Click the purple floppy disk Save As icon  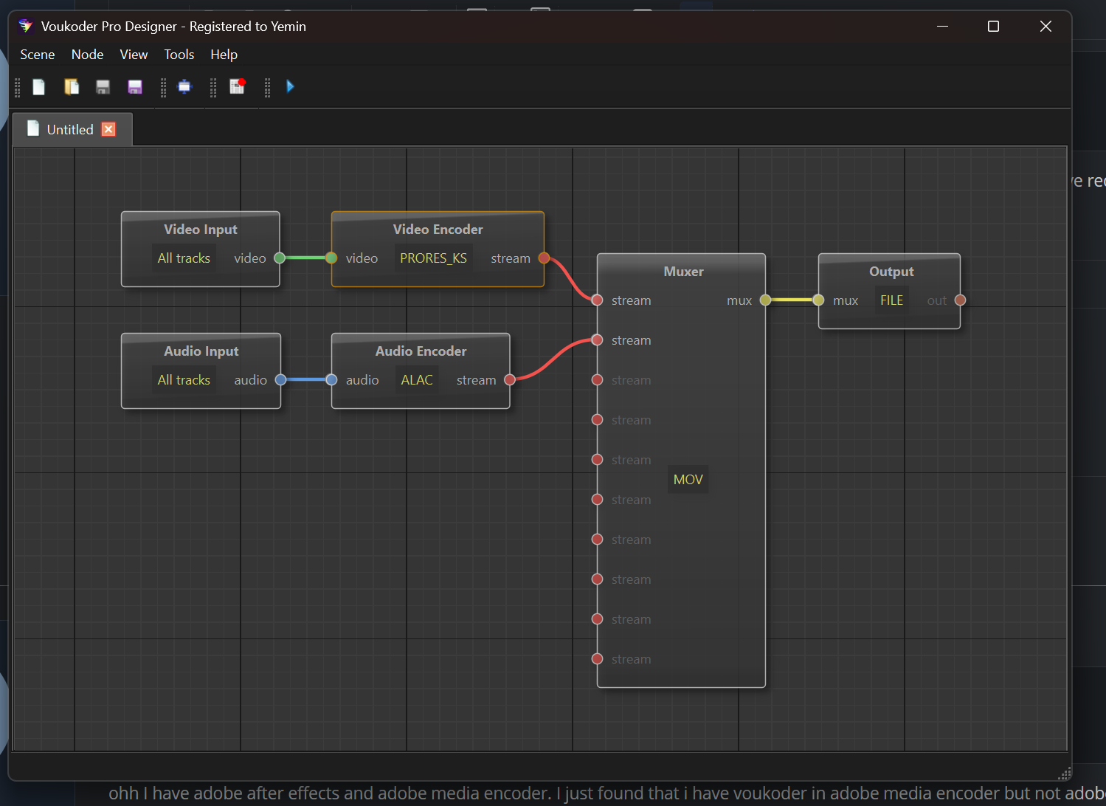pyautogui.click(x=135, y=87)
